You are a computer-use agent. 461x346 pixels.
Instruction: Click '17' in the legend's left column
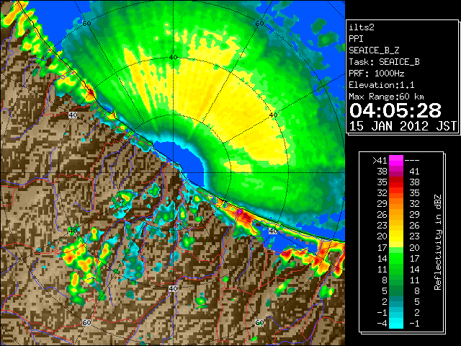pyautogui.click(x=382, y=248)
